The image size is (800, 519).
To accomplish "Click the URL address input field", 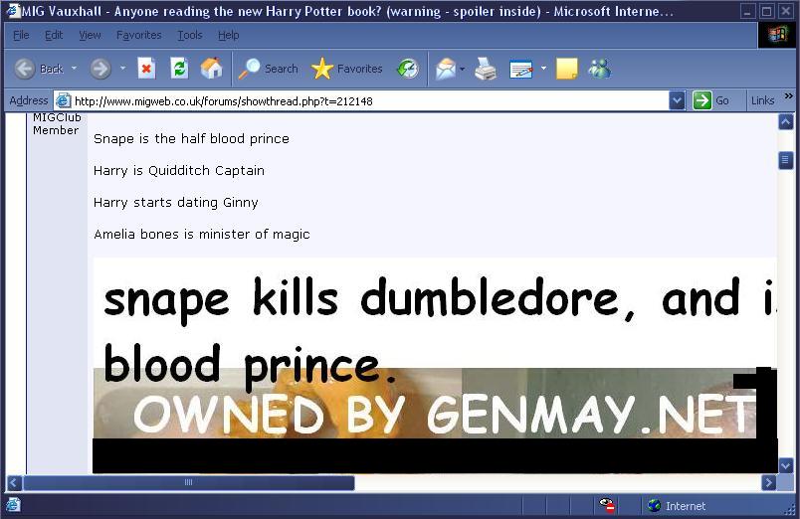I will click(x=369, y=101).
